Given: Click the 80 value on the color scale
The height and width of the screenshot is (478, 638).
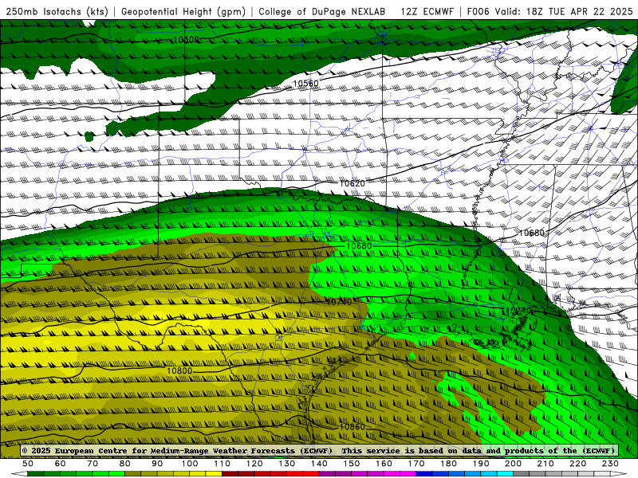Looking at the screenshot, I should 125,464.
